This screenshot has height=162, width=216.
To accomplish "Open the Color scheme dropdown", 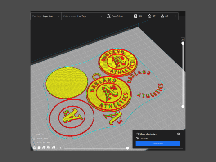I will click(x=83, y=16).
